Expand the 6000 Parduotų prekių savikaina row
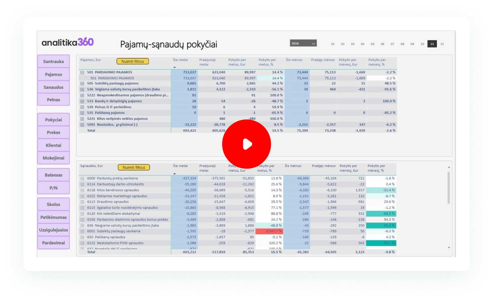This screenshot has width=493, height=301. 82,179
